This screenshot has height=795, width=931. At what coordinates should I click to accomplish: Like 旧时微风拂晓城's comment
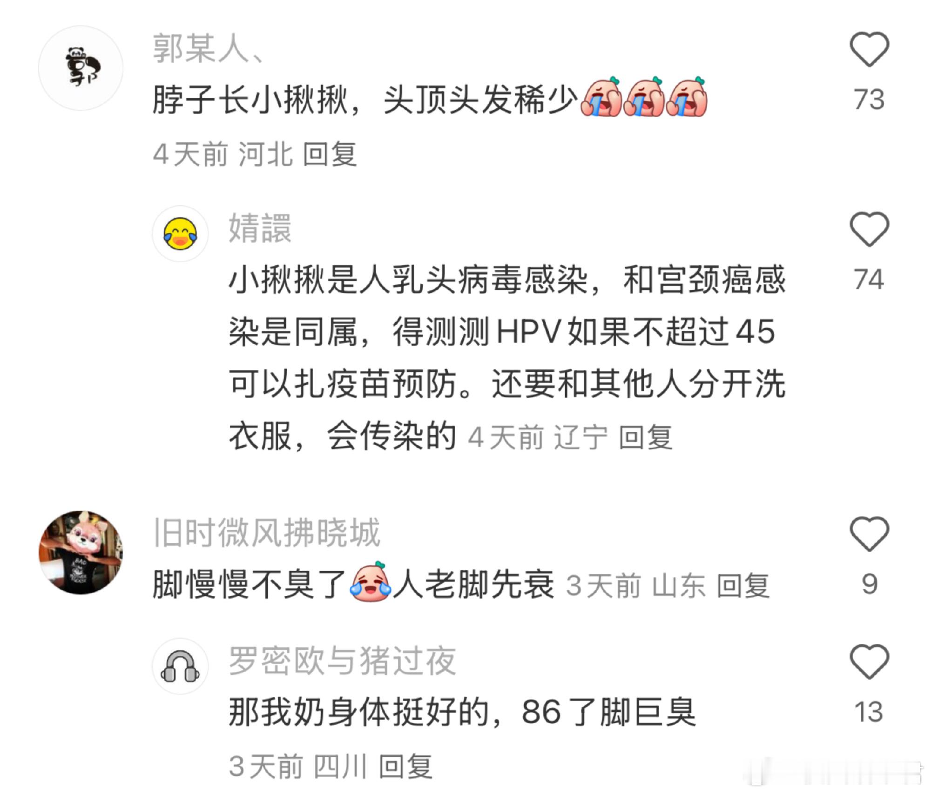(869, 534)
